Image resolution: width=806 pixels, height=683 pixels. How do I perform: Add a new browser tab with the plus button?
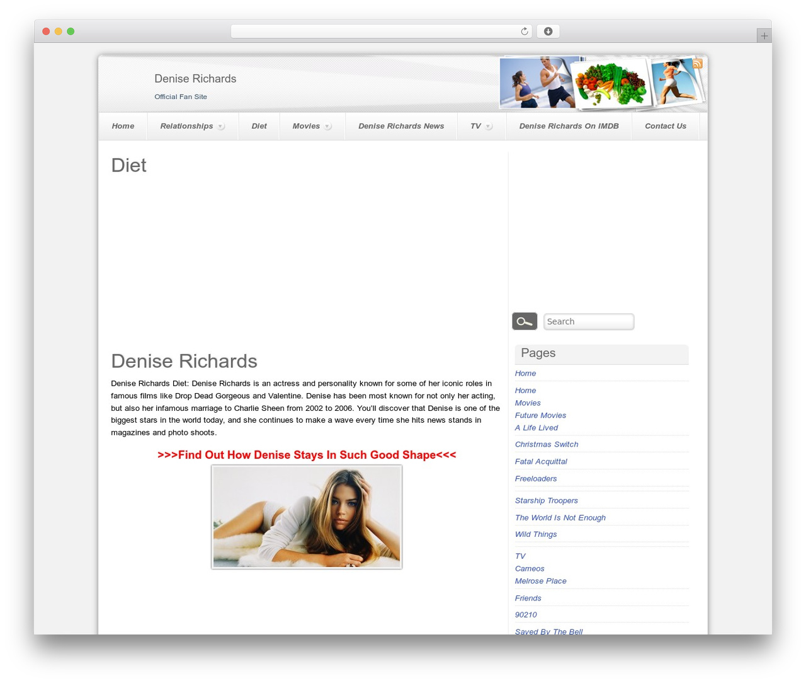(x=764, y=36)
